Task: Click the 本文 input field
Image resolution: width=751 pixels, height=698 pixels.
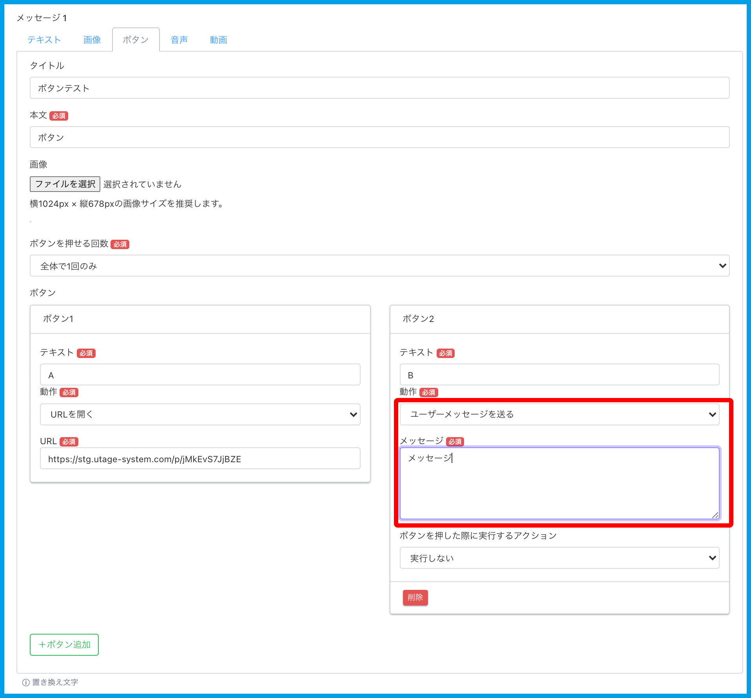Action: [379, 137]
